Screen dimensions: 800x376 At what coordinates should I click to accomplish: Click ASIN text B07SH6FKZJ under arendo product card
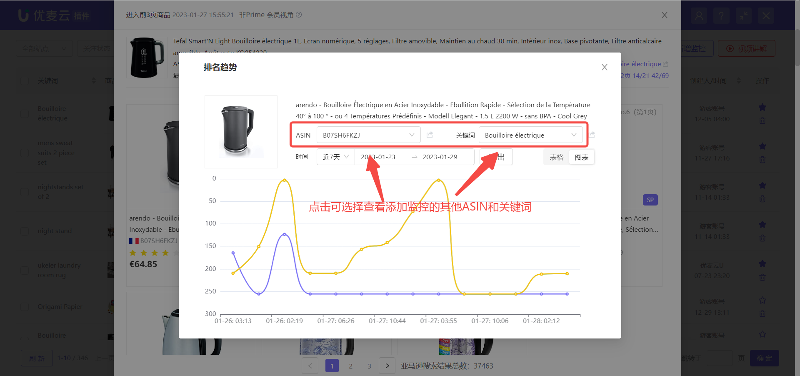click(159, 241)
